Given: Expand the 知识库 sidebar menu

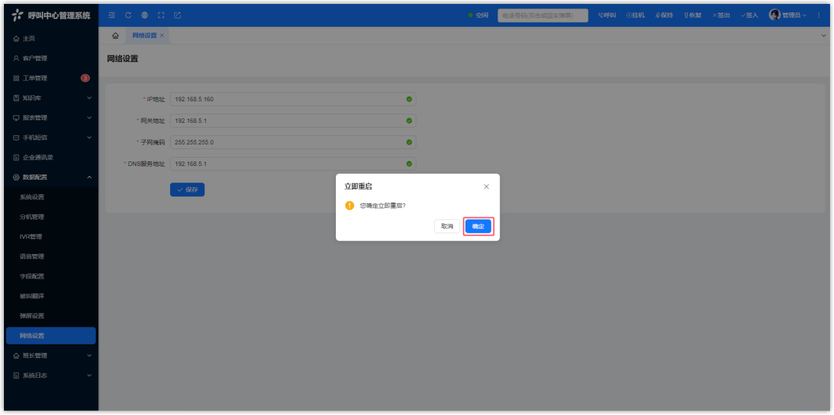Looking at the screenshot, I should pos(51,98).
